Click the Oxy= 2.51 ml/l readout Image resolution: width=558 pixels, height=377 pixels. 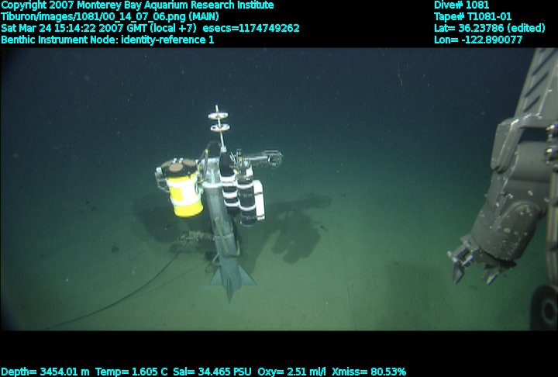291,372
